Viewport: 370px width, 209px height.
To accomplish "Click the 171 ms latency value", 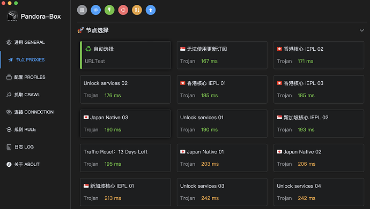I will (306, 61).
